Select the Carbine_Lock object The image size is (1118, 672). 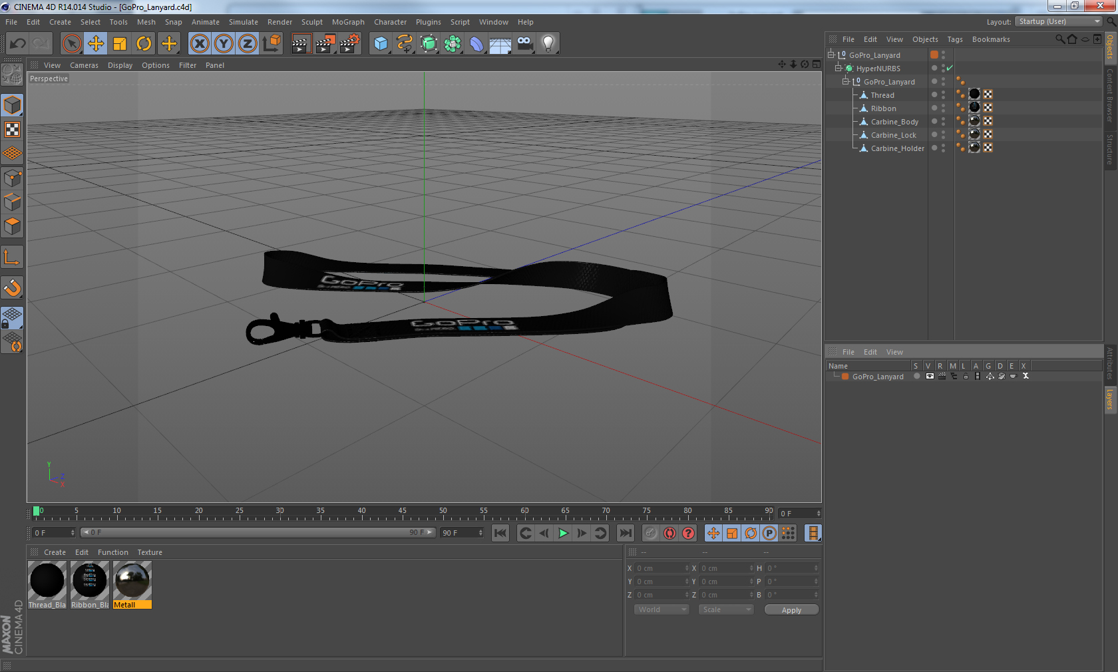coord(893,135)
